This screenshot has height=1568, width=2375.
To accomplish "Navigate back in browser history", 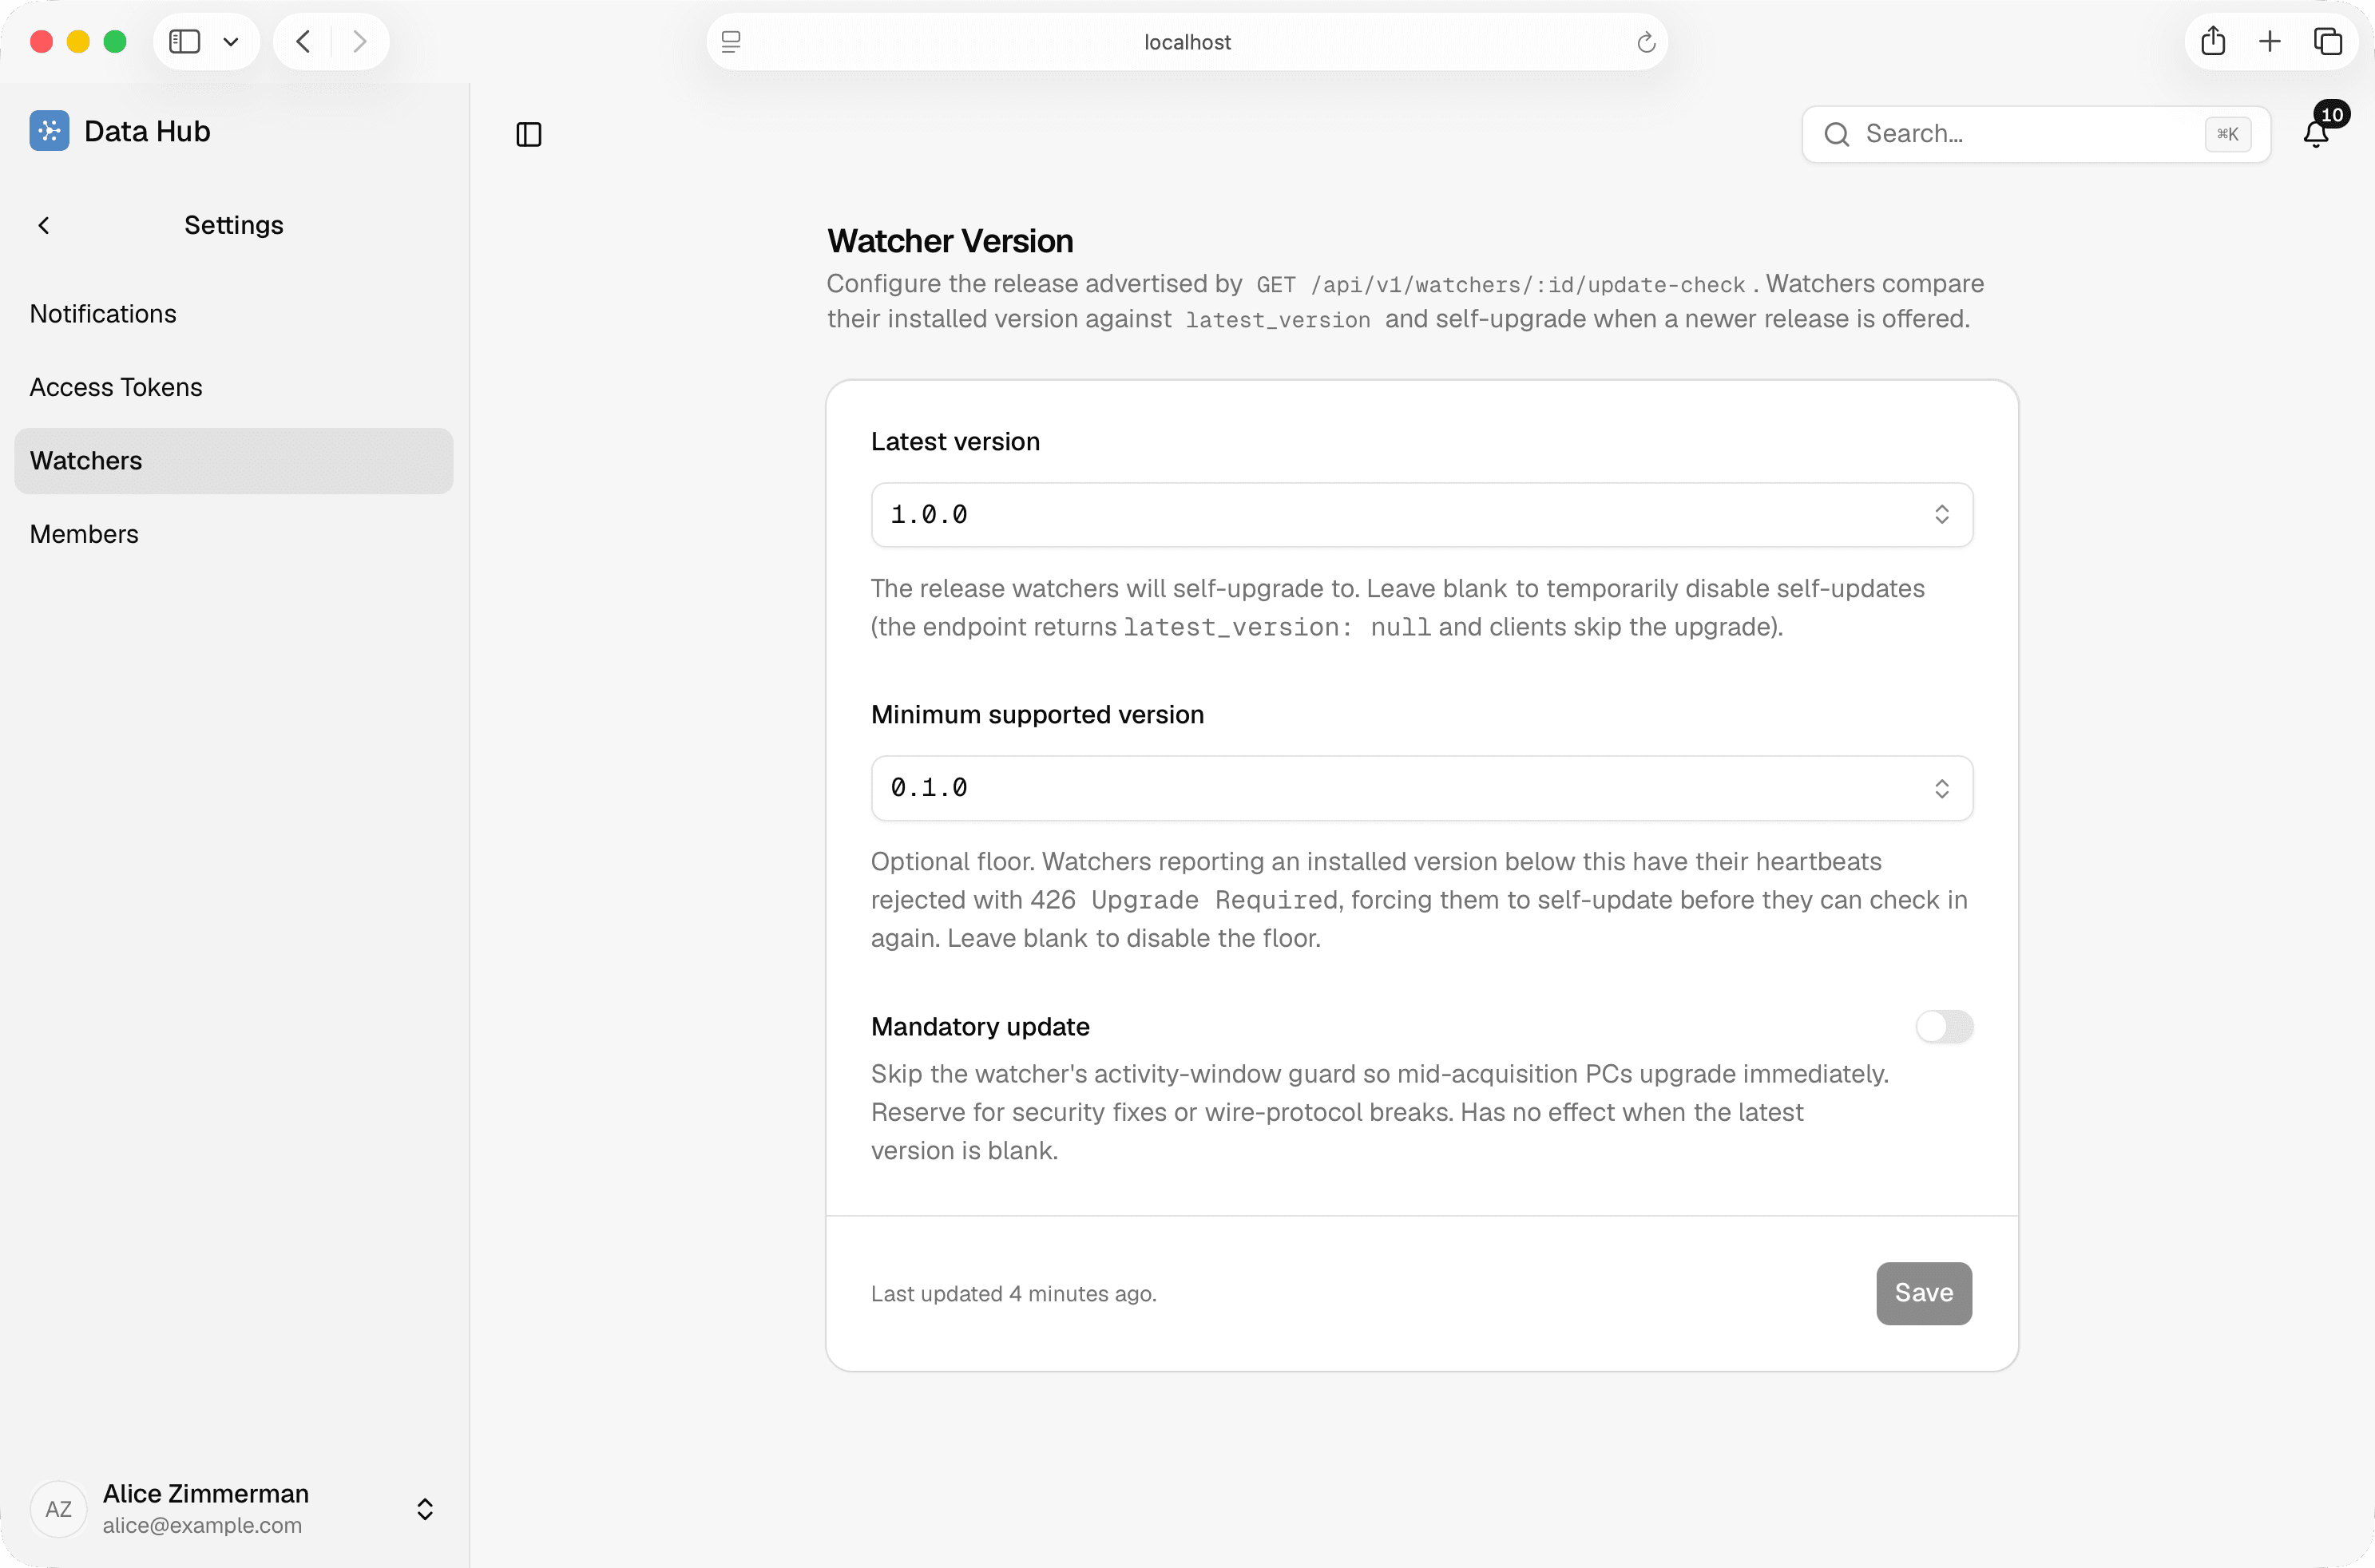I will click(x=303, y=41).
